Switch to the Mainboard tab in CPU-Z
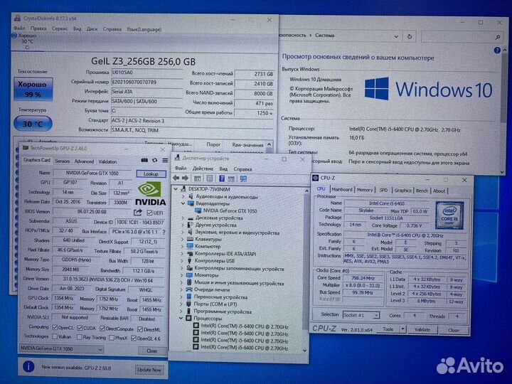Screen dimensions: 512x384 [342, 190]
